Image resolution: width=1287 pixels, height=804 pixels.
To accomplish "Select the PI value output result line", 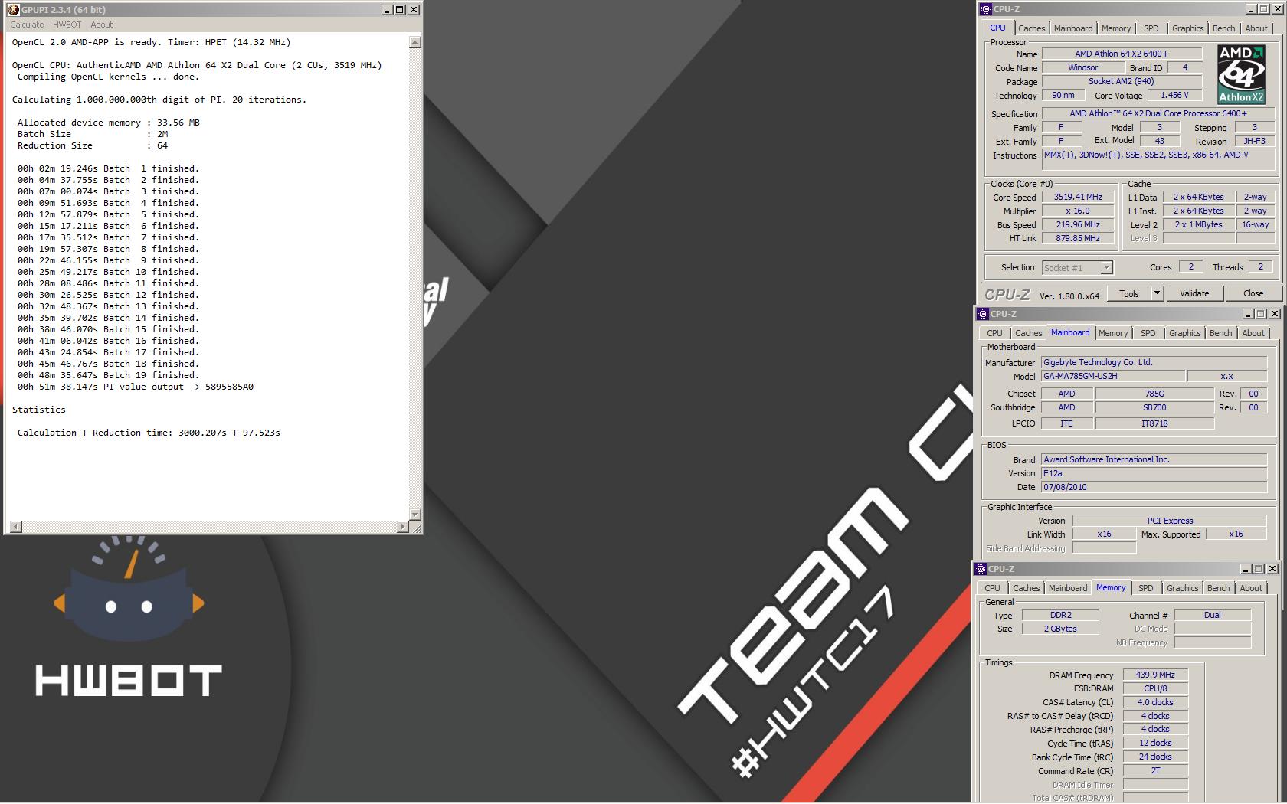I will (136, 387).
